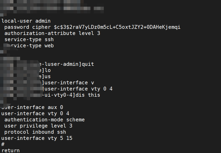The width and height of the screenshot is (221, 153).
Task: Click the encrypted password cipher string
Action: coord(117,27)
